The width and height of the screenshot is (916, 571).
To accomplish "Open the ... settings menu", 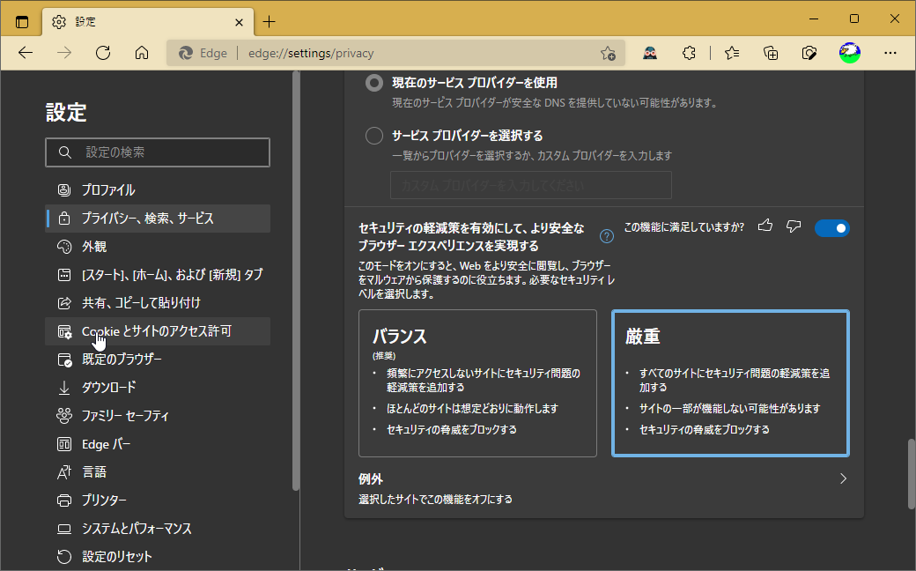I will coord(890,53).
